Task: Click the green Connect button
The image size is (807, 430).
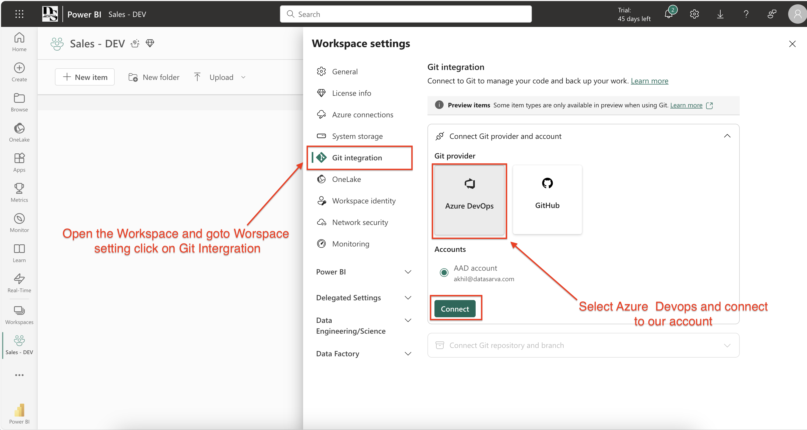Action: pos(455,308)
